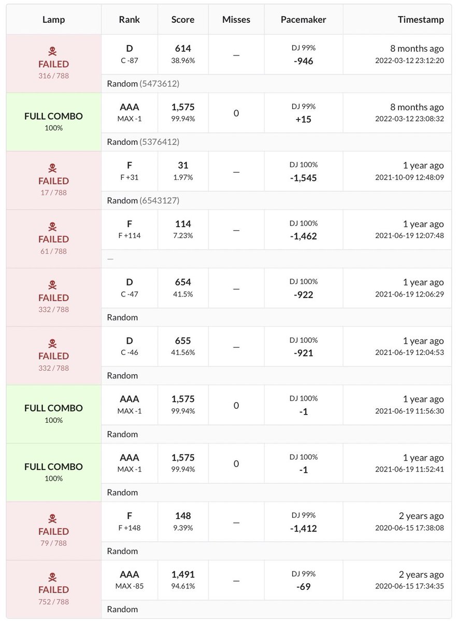This screenshot has width=459, height=621.
Task: Click the skull icon above FAILED 17 / 788
Action: pos(53,168)
